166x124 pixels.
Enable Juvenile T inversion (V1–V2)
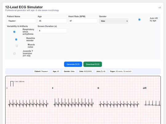pyautogui.click(x=14, y=54)
